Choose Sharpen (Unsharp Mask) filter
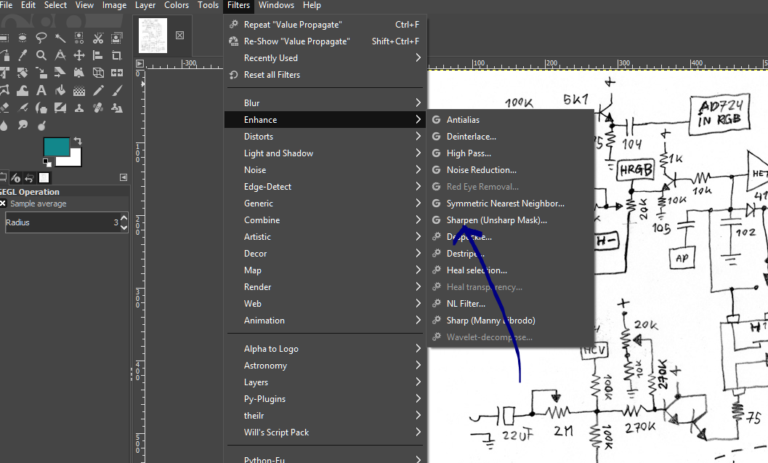 pos(496,220)
